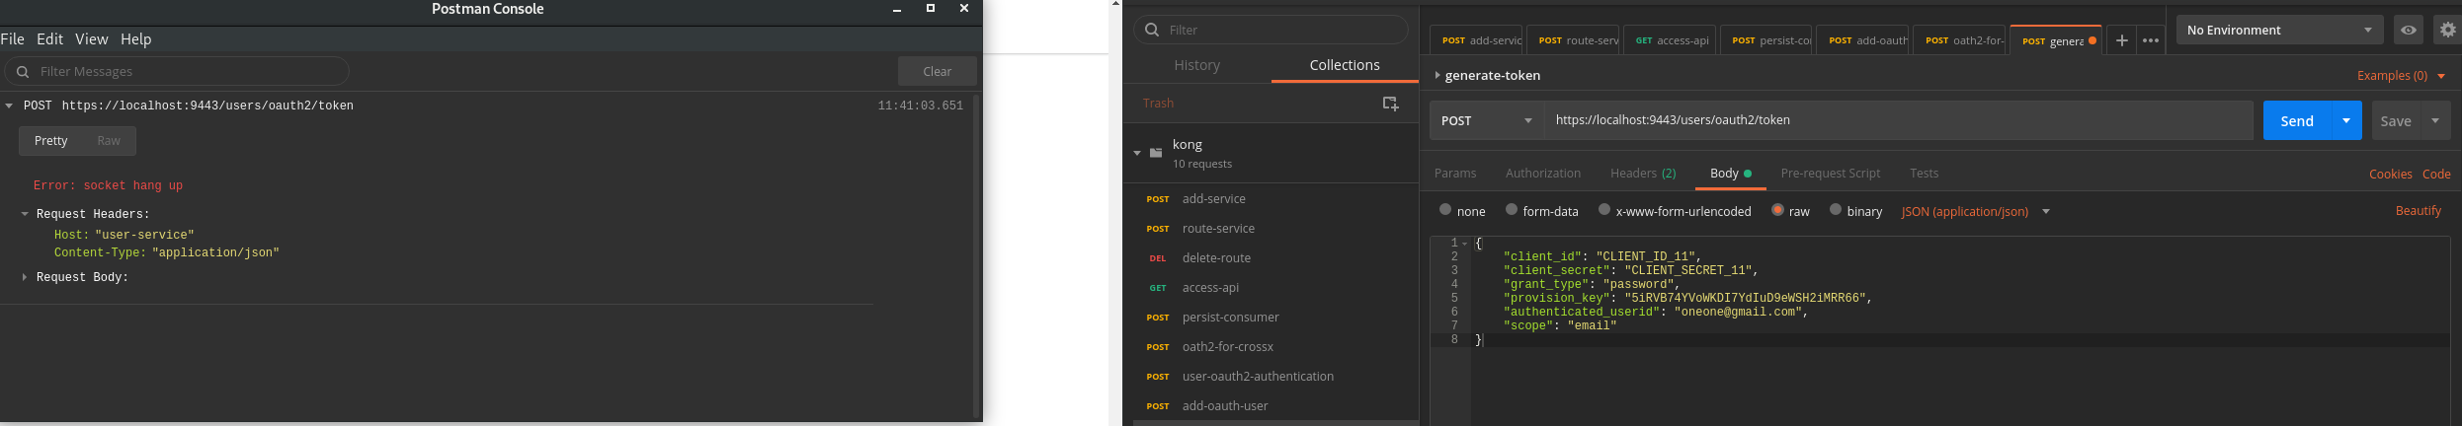Click the environment quick look eye icon

(x=2409, y=31)
